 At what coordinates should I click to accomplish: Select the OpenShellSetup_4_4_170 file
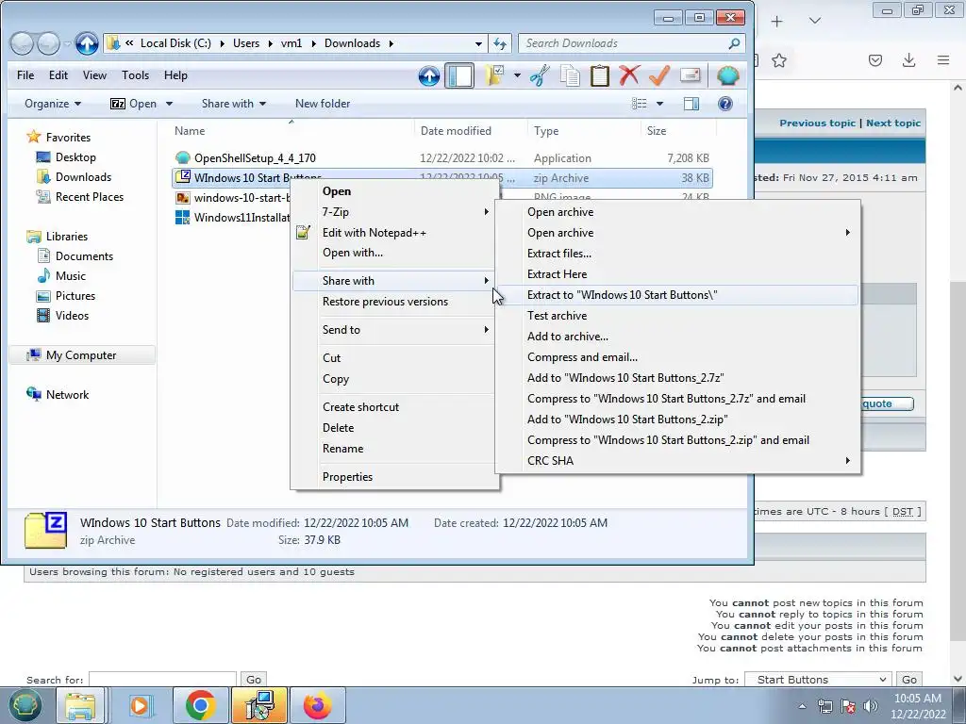tap(255, 158)
